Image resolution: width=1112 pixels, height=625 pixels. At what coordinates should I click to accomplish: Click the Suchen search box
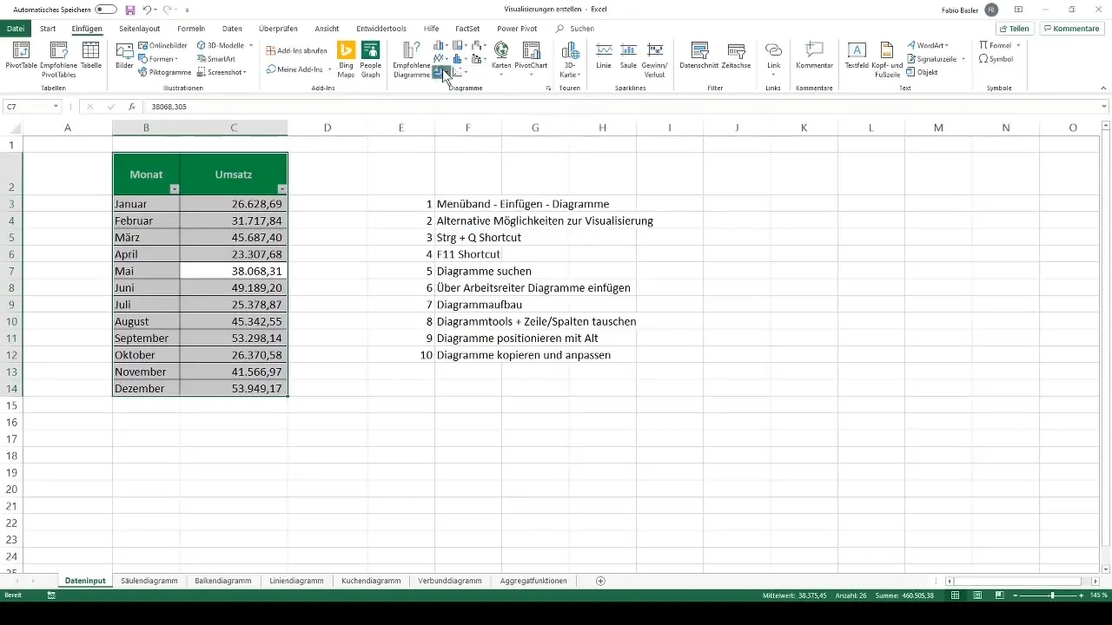(582, 29)
